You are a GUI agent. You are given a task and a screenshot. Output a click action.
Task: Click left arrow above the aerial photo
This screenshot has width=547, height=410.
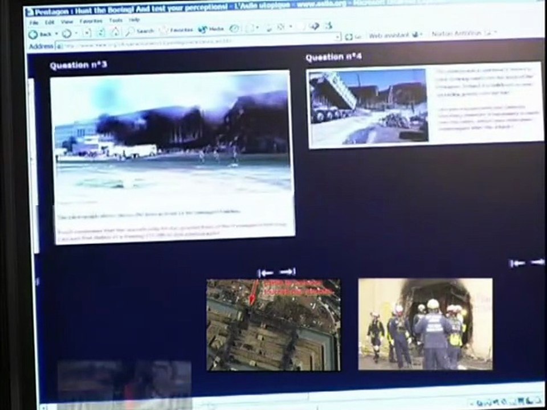click(266, 273)
